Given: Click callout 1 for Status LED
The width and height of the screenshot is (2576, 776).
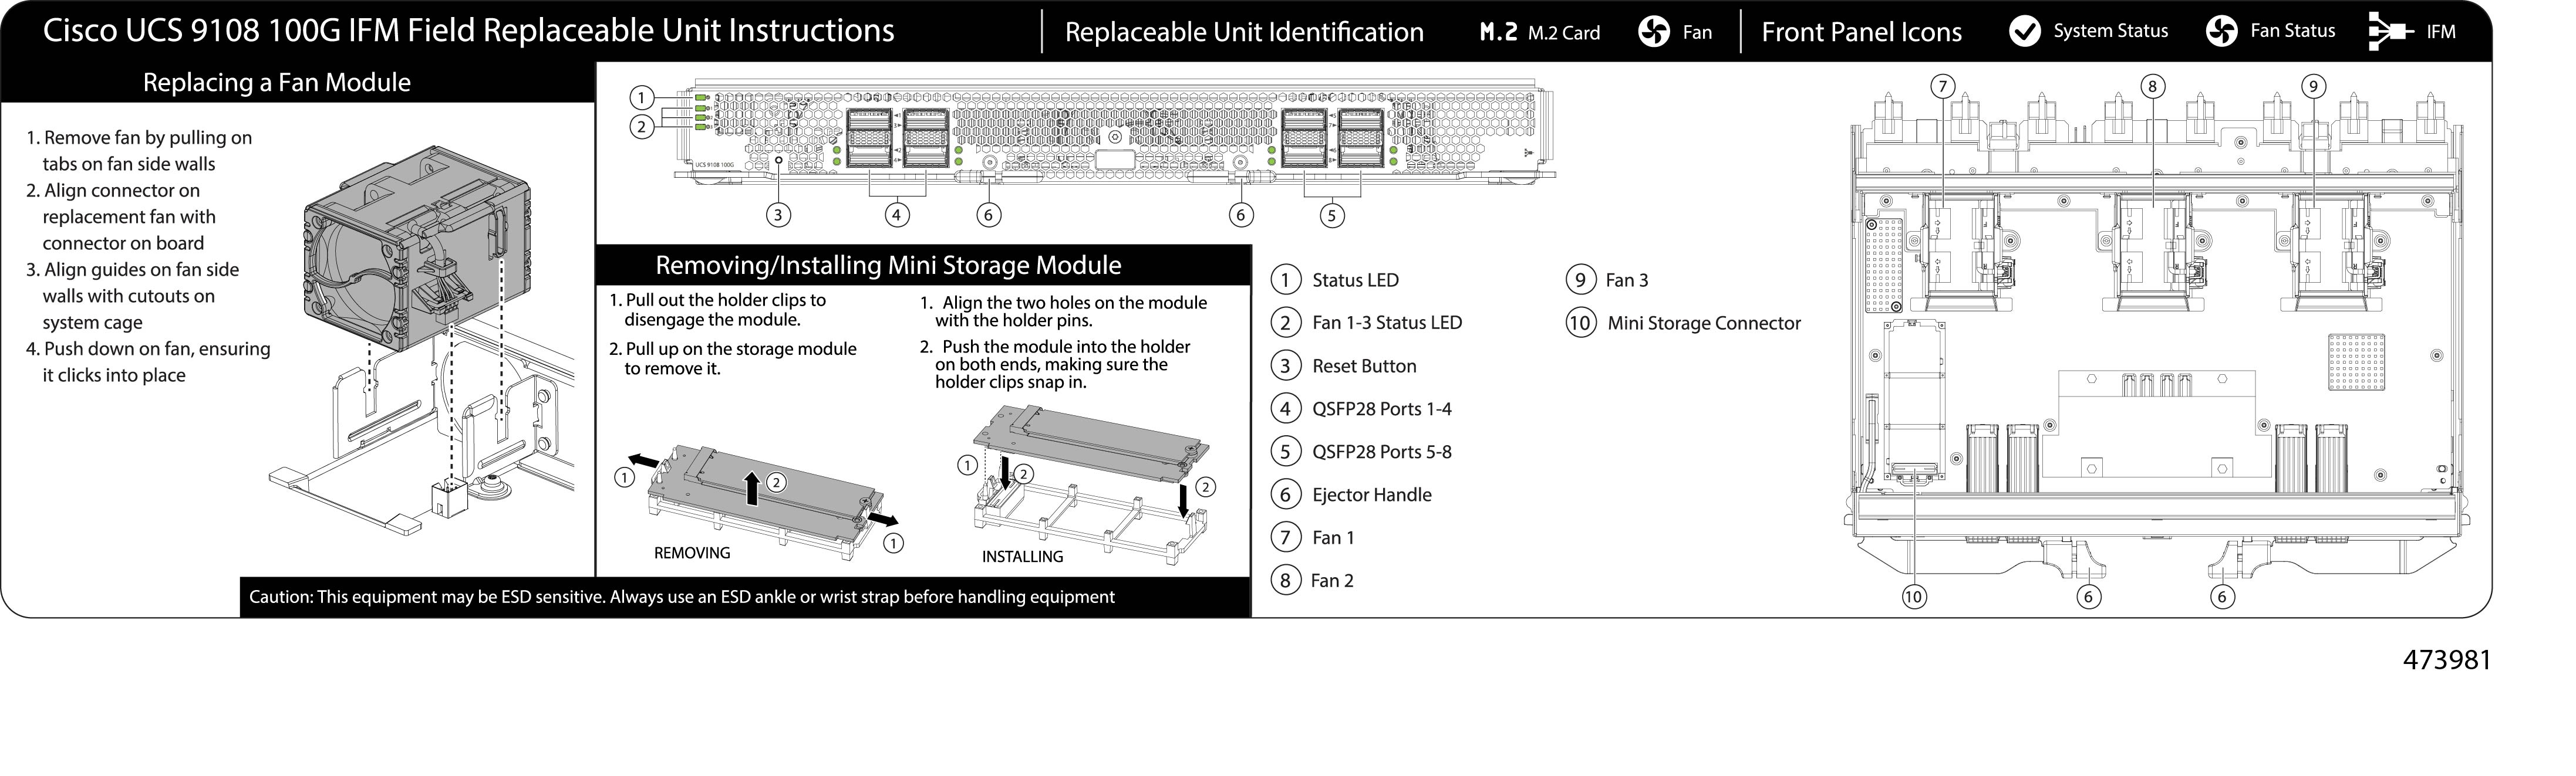Looking at the screenshot, I should [1285, 280].
